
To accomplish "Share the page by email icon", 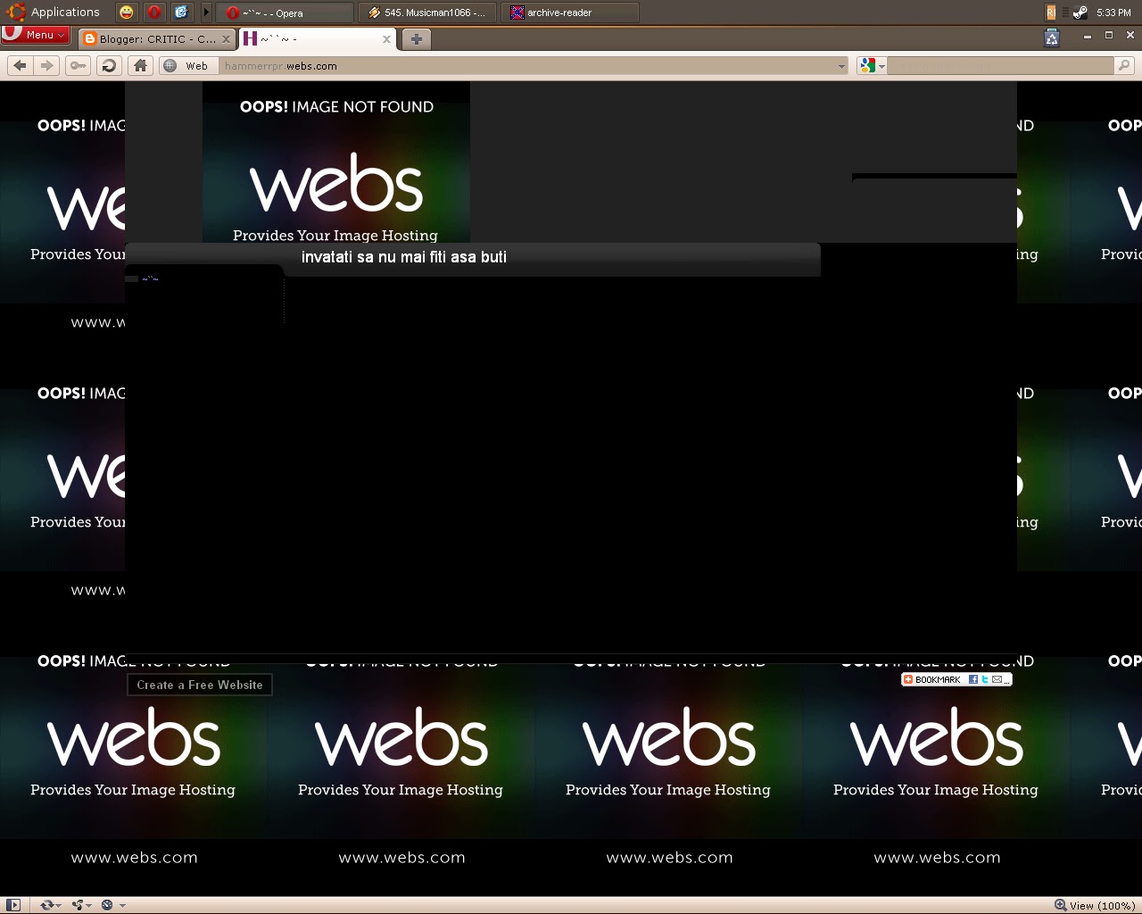I will tap(997, 679).
